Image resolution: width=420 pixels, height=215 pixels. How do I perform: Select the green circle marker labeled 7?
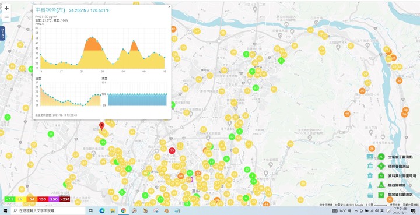coord(8,117)
